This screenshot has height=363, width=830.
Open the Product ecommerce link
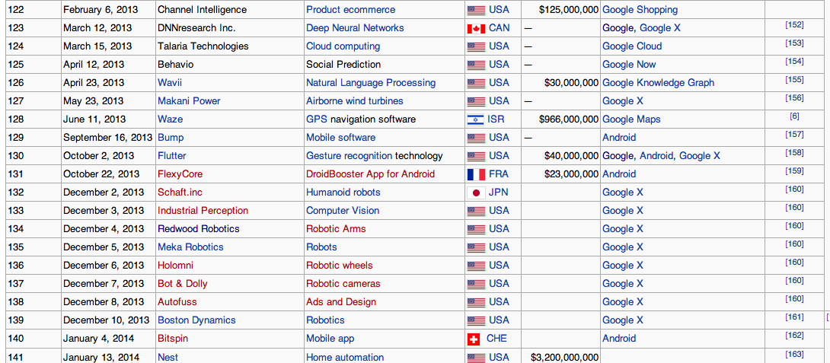[x=350, y=10]
